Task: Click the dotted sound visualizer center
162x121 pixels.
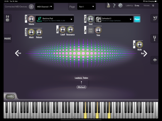Action: [x=81, y=53]
